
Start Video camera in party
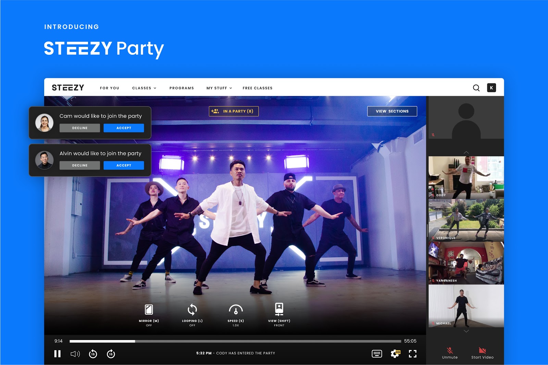tap(482, 352)
